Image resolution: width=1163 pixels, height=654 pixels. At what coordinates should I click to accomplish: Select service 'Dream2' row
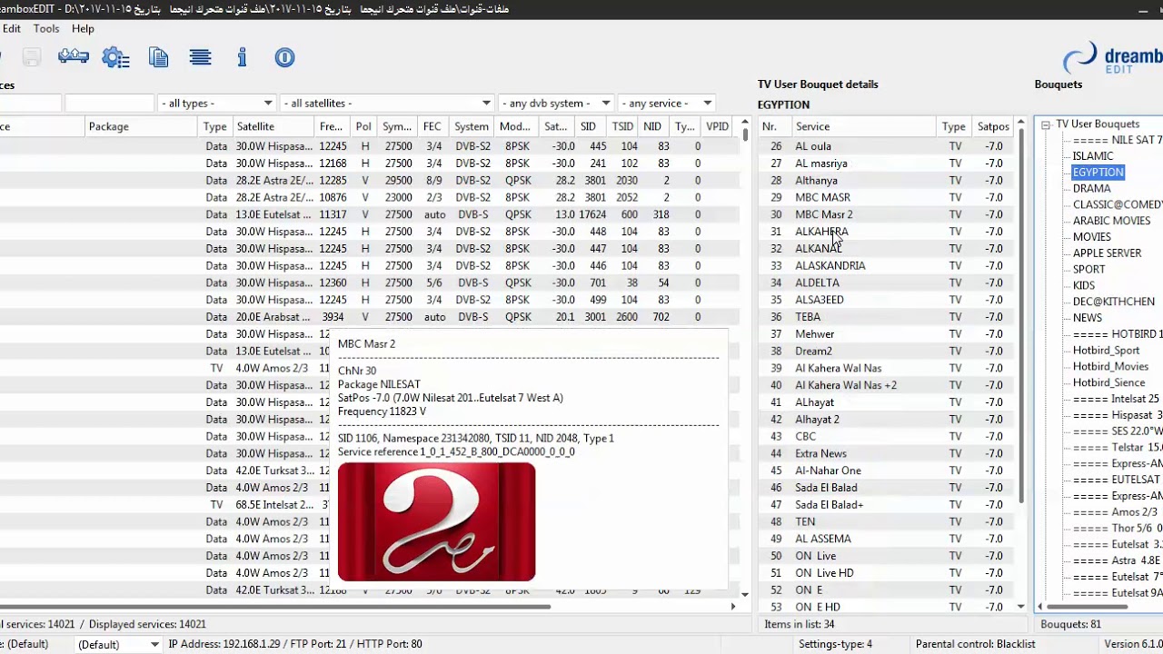tap(886, 352)
